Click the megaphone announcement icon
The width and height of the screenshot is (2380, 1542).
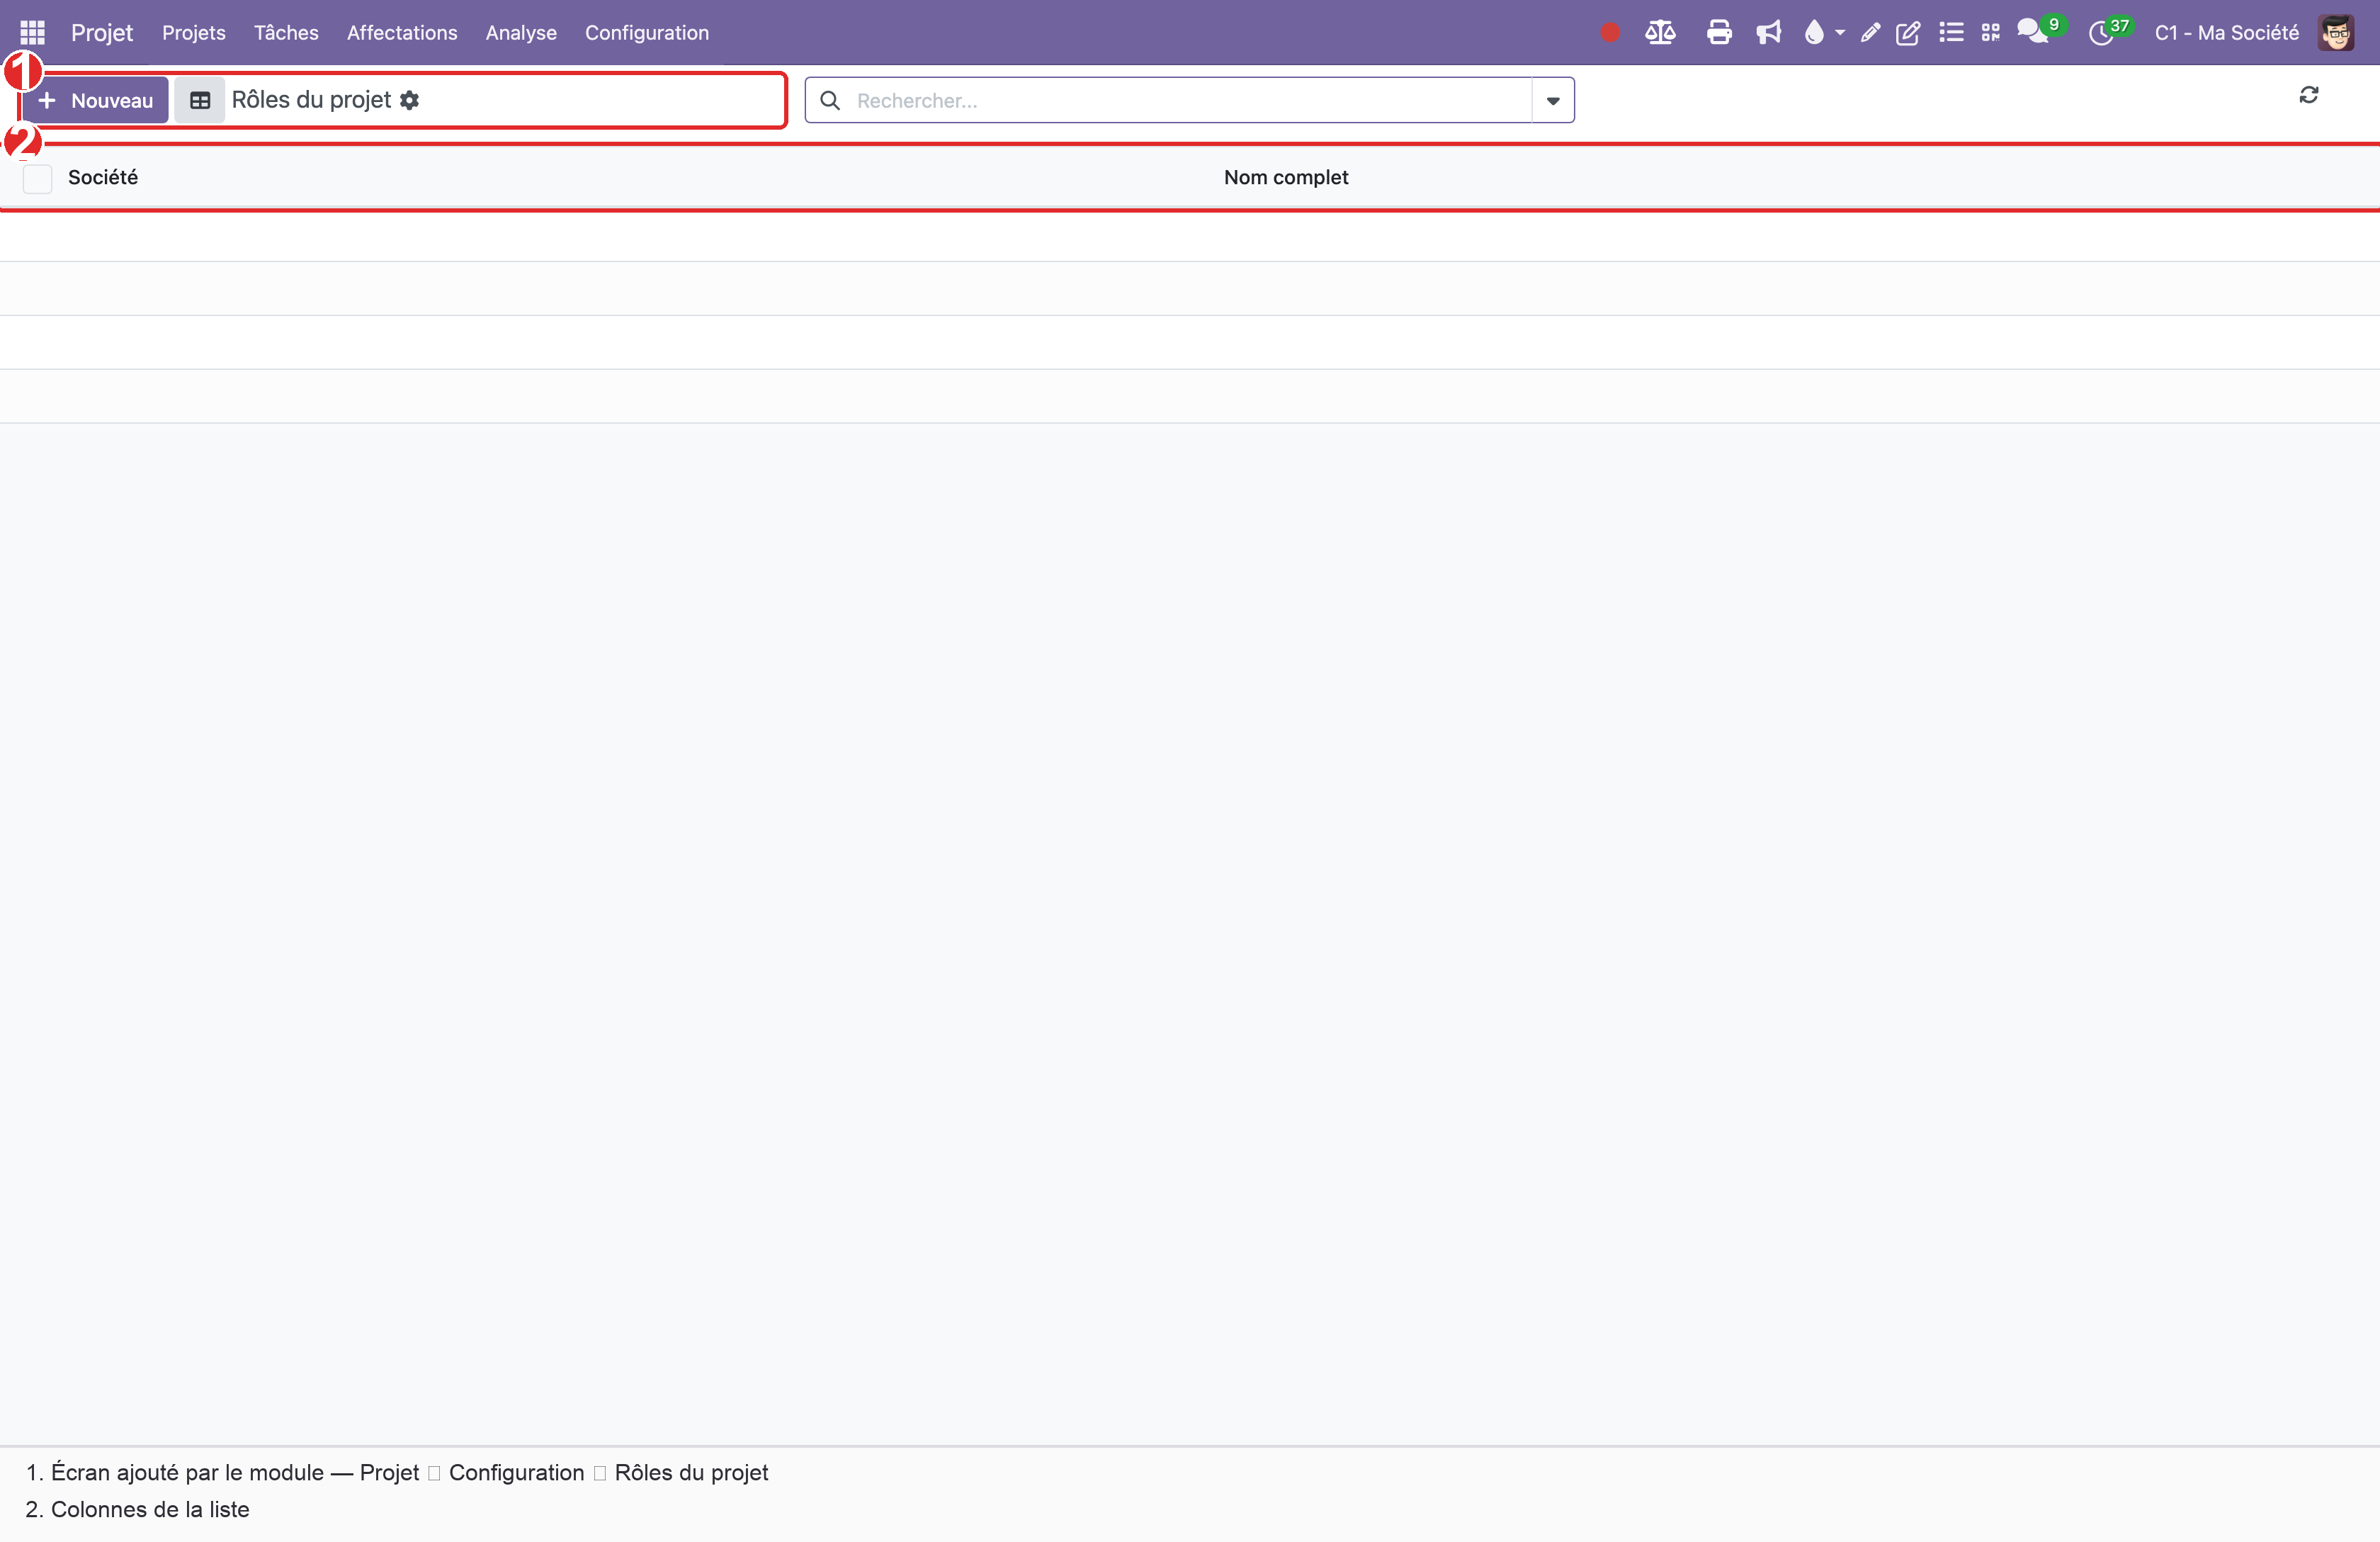pyautogui.click(x=1768, y=33)
